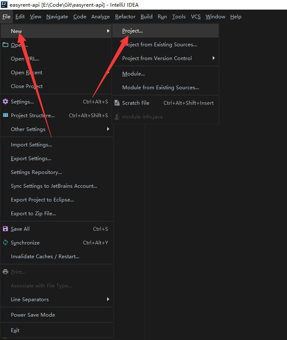The image size is (287, 340).
Task: Open the Window menu
Action: point(216,17)
